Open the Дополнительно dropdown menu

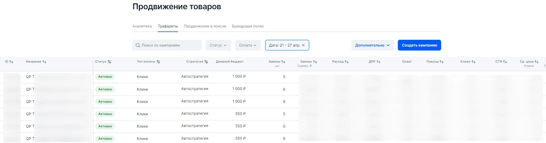point(372,45)
